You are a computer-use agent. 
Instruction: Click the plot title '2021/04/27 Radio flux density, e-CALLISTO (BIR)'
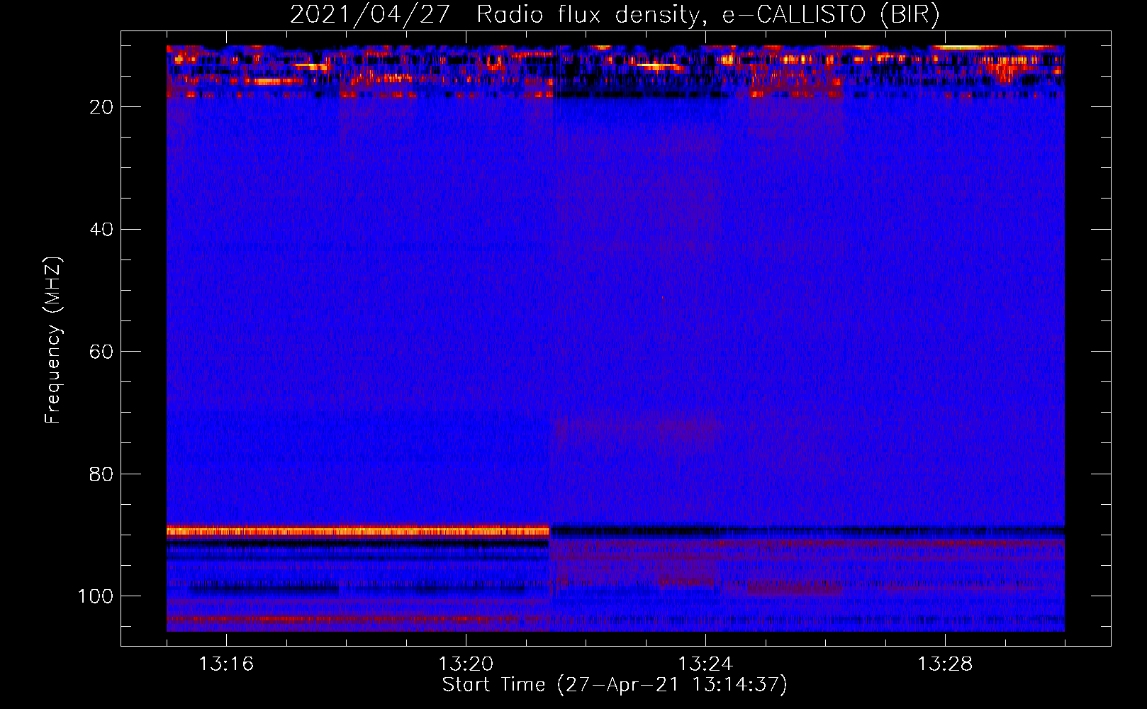[615, 14]
